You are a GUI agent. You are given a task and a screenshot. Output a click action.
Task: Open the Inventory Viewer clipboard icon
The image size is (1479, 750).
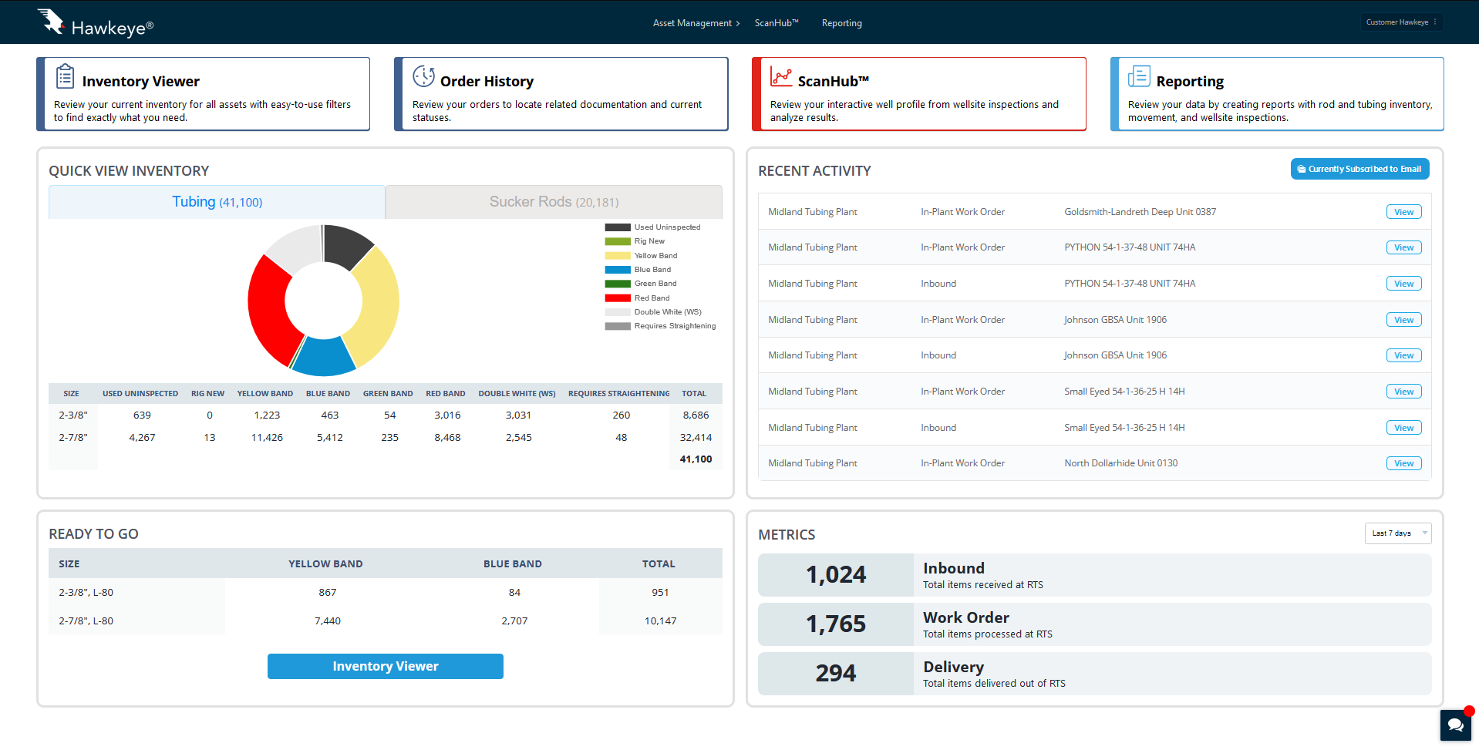[66, 76]
